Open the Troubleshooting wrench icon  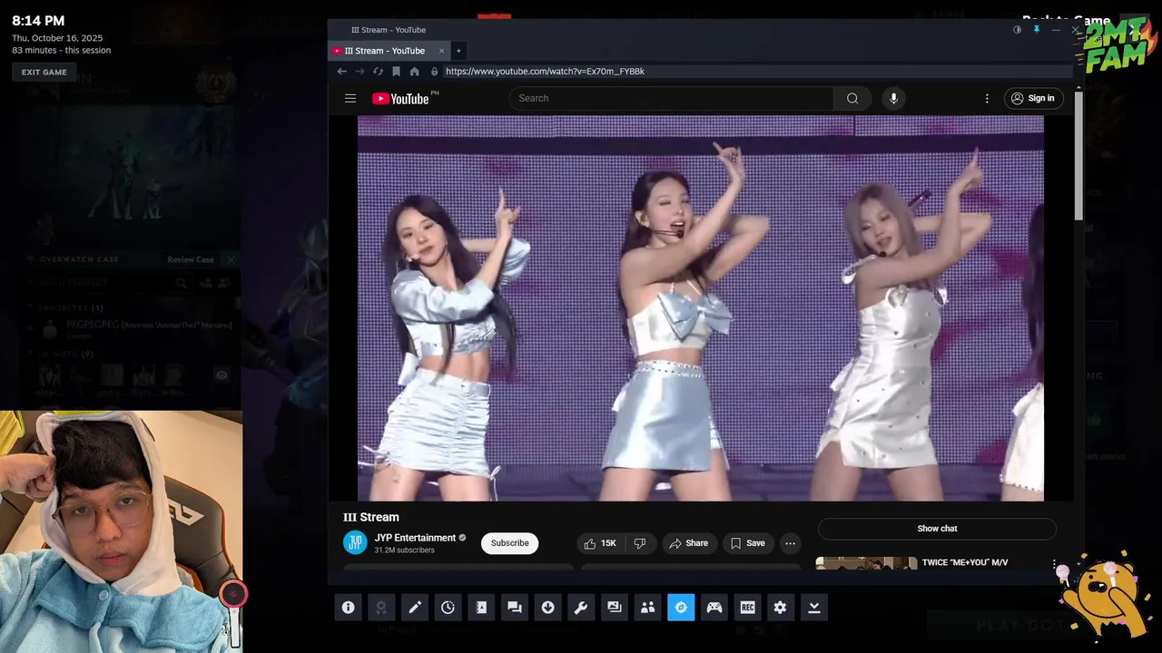tap(581, 608)
